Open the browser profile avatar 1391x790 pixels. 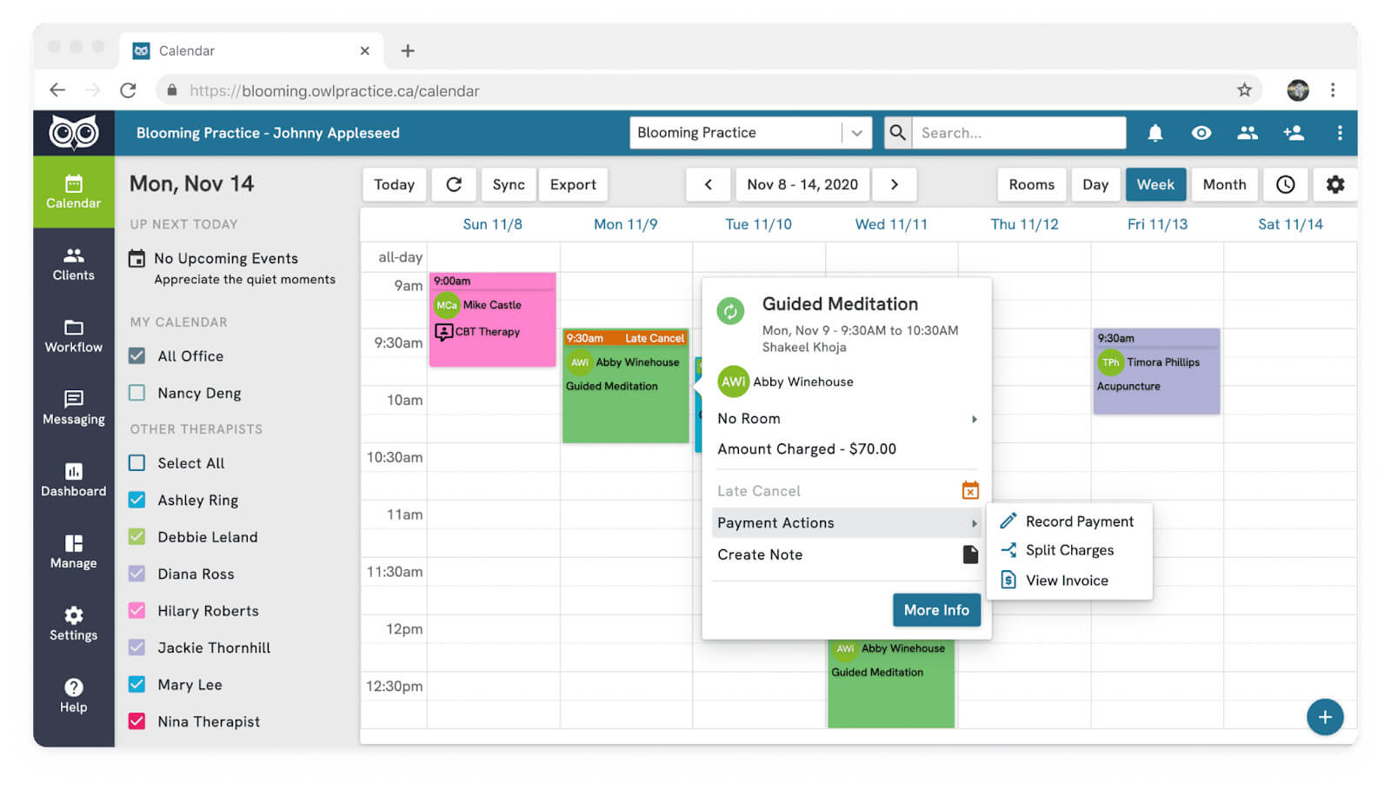(1297, 90)
